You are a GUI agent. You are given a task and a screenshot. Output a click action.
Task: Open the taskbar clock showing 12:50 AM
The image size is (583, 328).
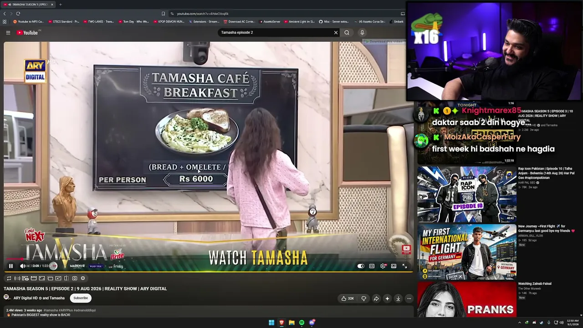pyautogui.click(x=573, y=323)
